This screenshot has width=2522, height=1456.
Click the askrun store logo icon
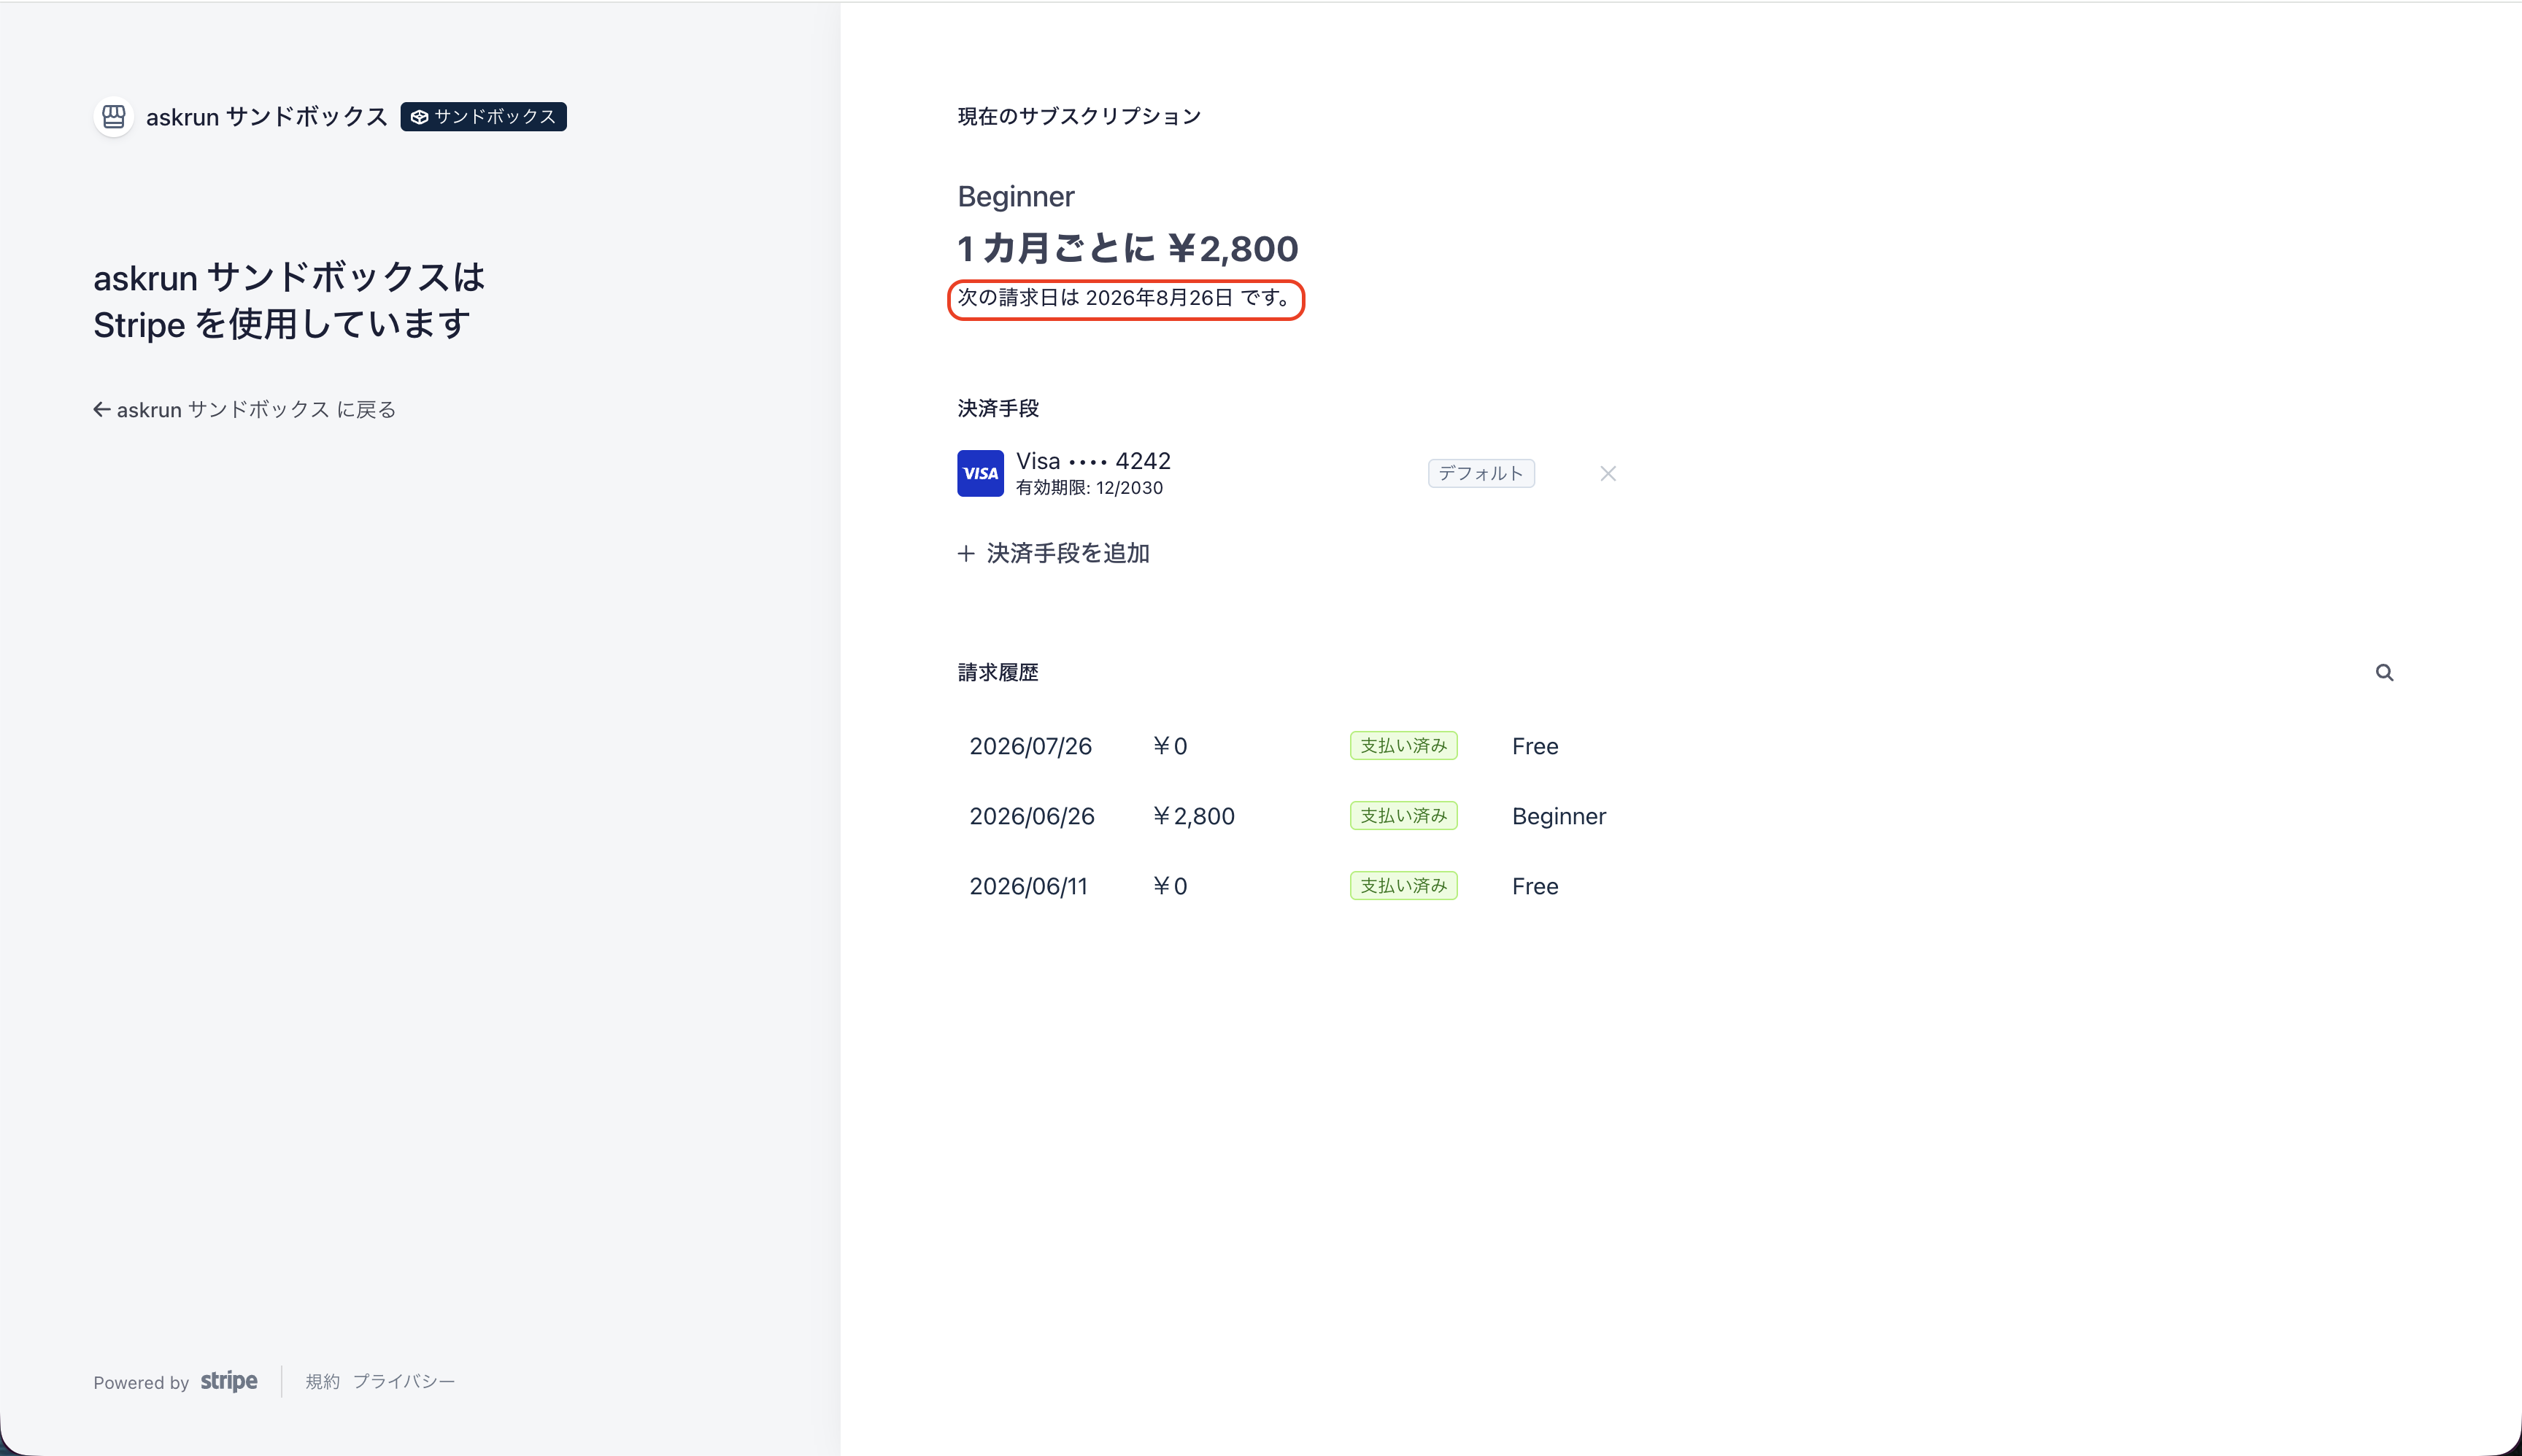coord(114,117)
